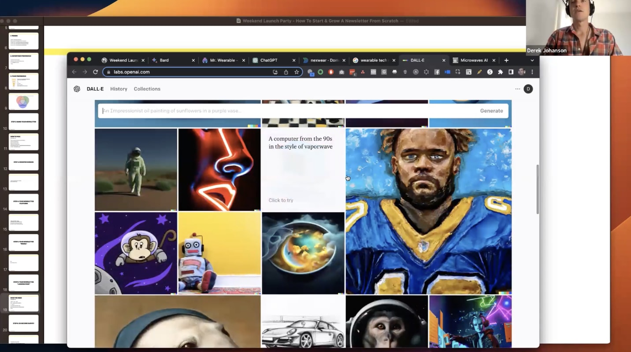Reload the labs.openai.com page
631x352 pixels.
pyautogui.click(x=95, y=72)
